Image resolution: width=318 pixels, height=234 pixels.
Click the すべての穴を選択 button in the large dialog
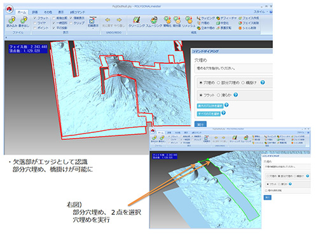(x=209, y=114)
